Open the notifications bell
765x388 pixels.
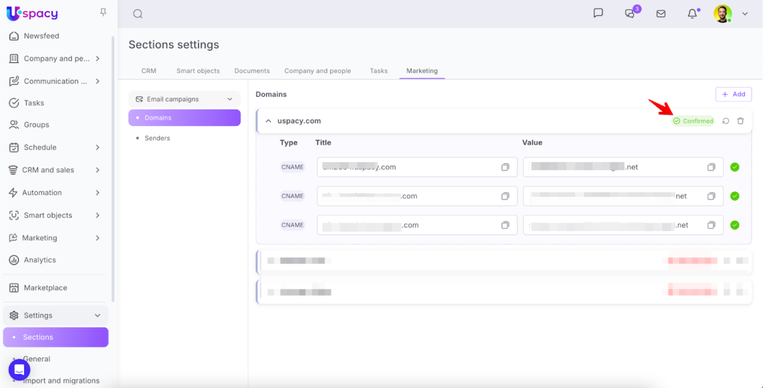point(692,14)
